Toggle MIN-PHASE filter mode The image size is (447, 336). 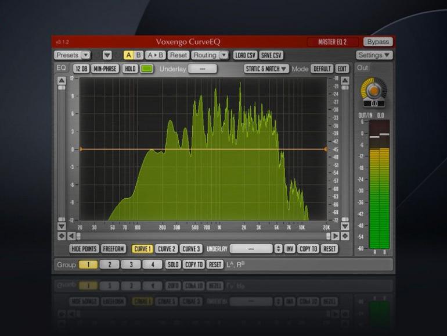click(x=105, y=69)
